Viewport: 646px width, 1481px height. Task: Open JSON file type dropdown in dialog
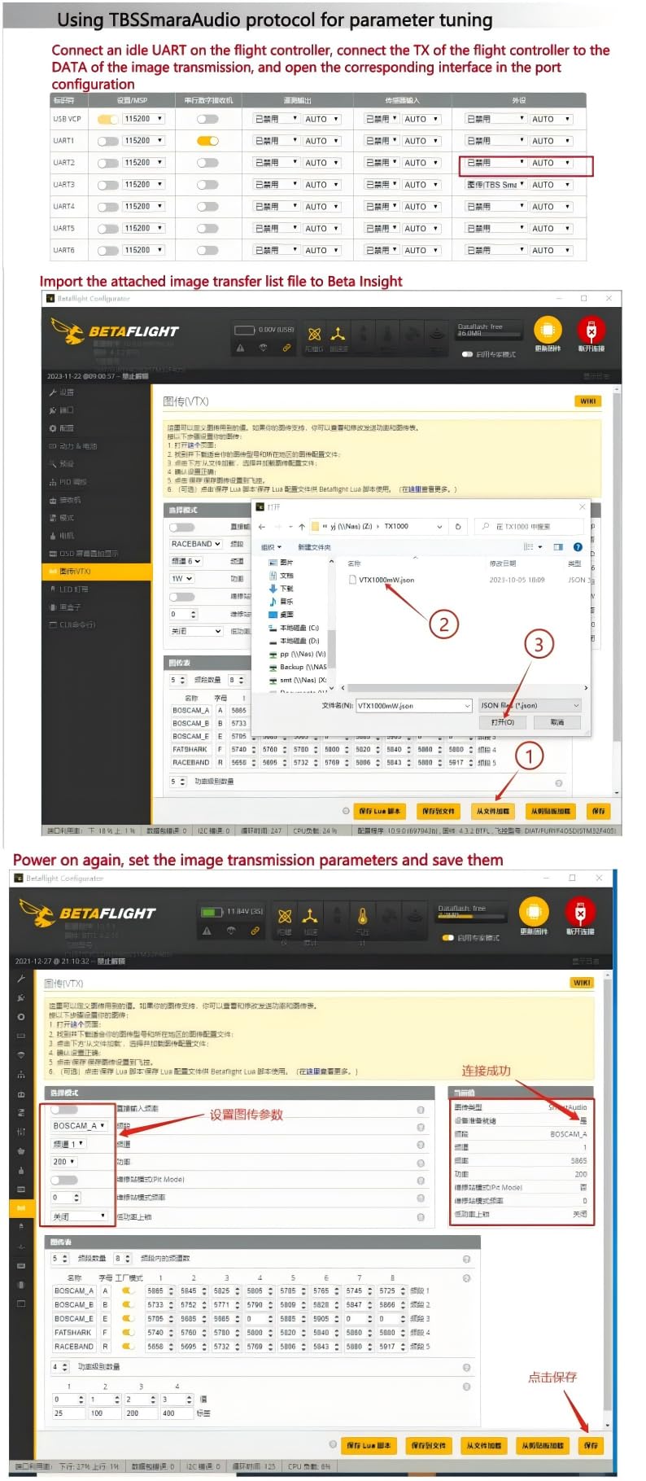click(530, 706)
